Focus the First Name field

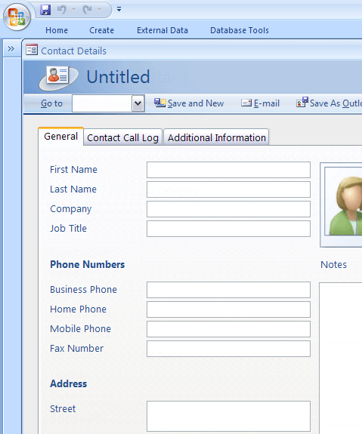[x=228, y=170]
